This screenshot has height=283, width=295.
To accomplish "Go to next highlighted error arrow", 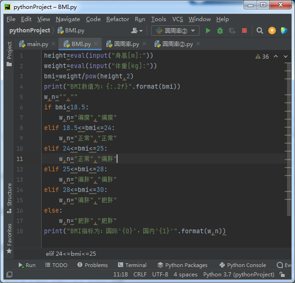I will (286, 56).
